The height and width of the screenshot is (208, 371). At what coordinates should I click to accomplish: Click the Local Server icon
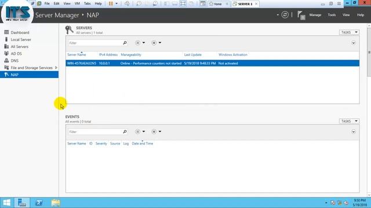tap(6, 39)
